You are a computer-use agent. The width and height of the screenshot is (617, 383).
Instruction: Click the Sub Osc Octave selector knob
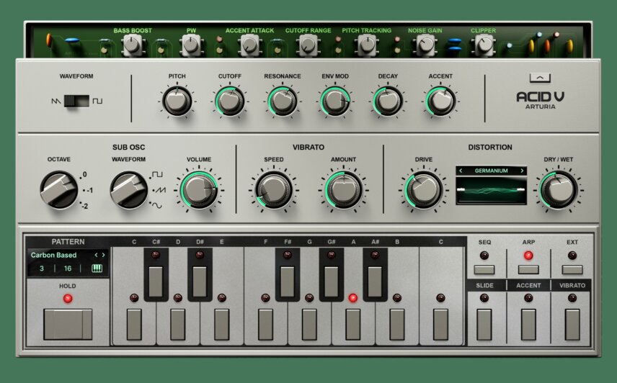click(59, 190)
